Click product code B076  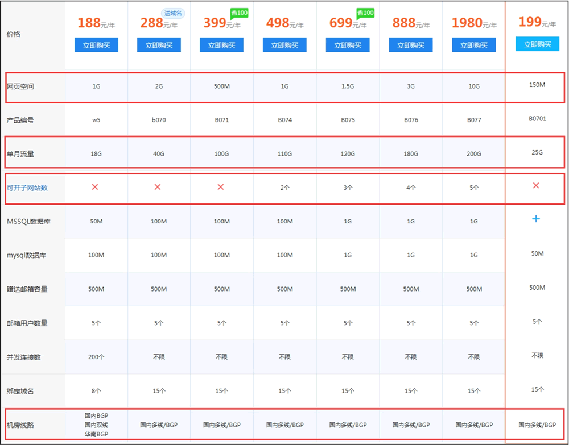click(x=411, y=120)
